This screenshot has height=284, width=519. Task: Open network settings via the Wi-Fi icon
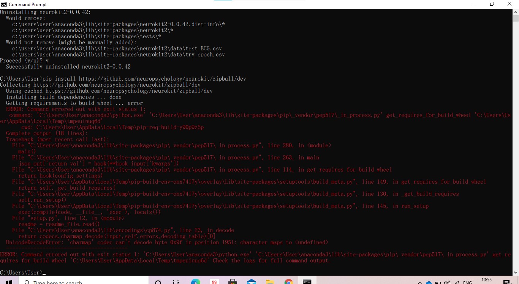pyautogui.click(x=457, y=282)
